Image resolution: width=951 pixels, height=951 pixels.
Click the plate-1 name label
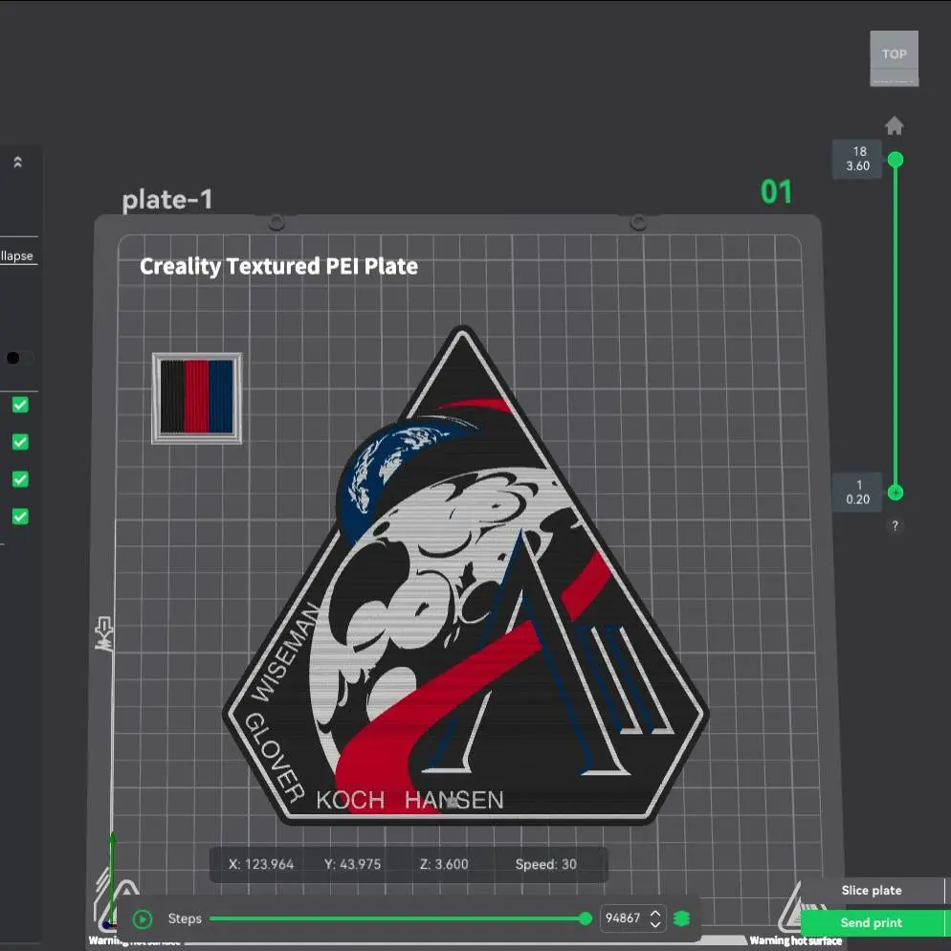pyautogui.click(x=166, y=200)
